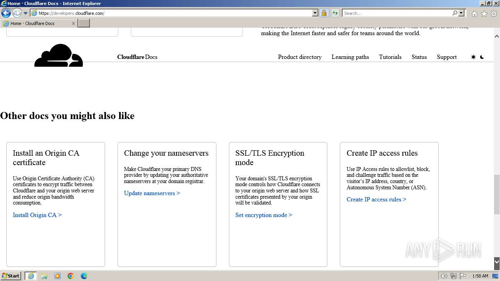Click the Install Origin CA link
500x281 pixels.
click(x=37, y=215)
